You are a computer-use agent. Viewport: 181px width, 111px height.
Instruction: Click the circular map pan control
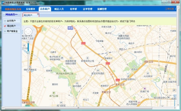coord(28,31)
